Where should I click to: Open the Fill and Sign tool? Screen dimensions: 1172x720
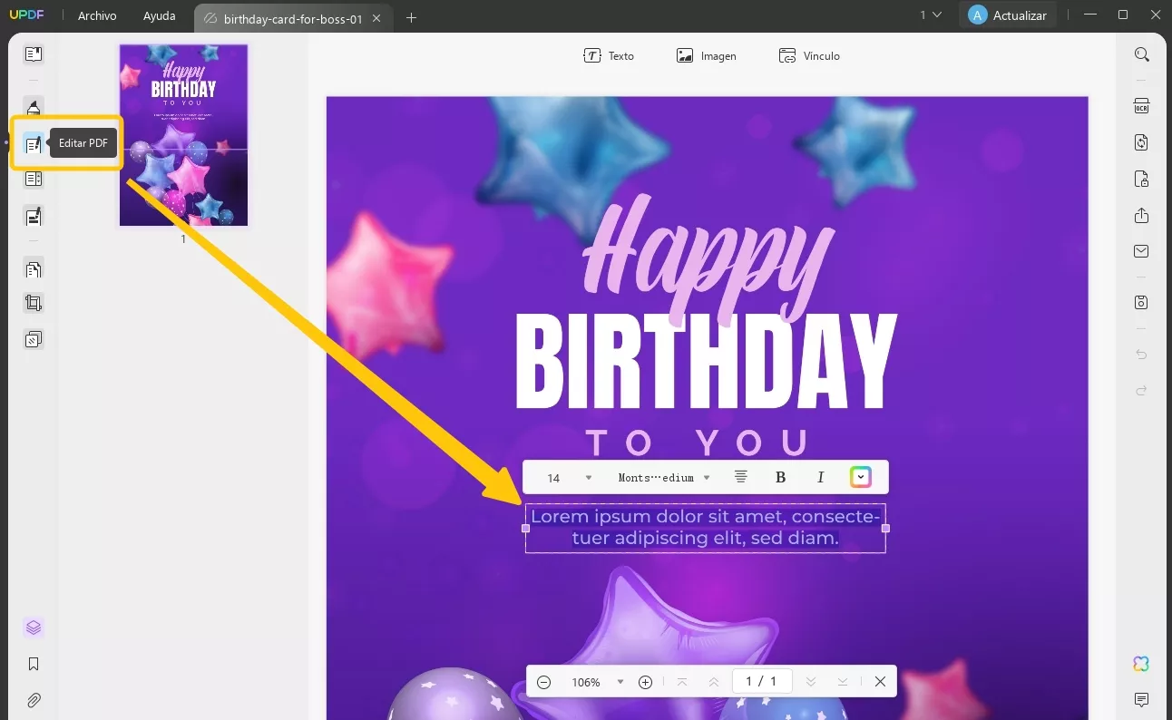[34, 217]
